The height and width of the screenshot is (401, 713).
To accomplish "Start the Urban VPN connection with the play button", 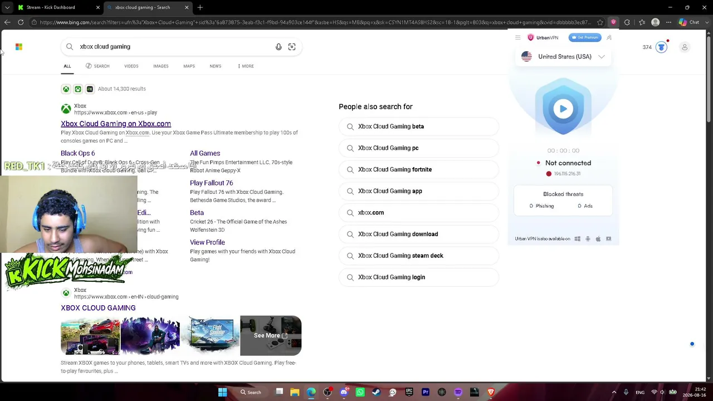I will click(563, 109).
